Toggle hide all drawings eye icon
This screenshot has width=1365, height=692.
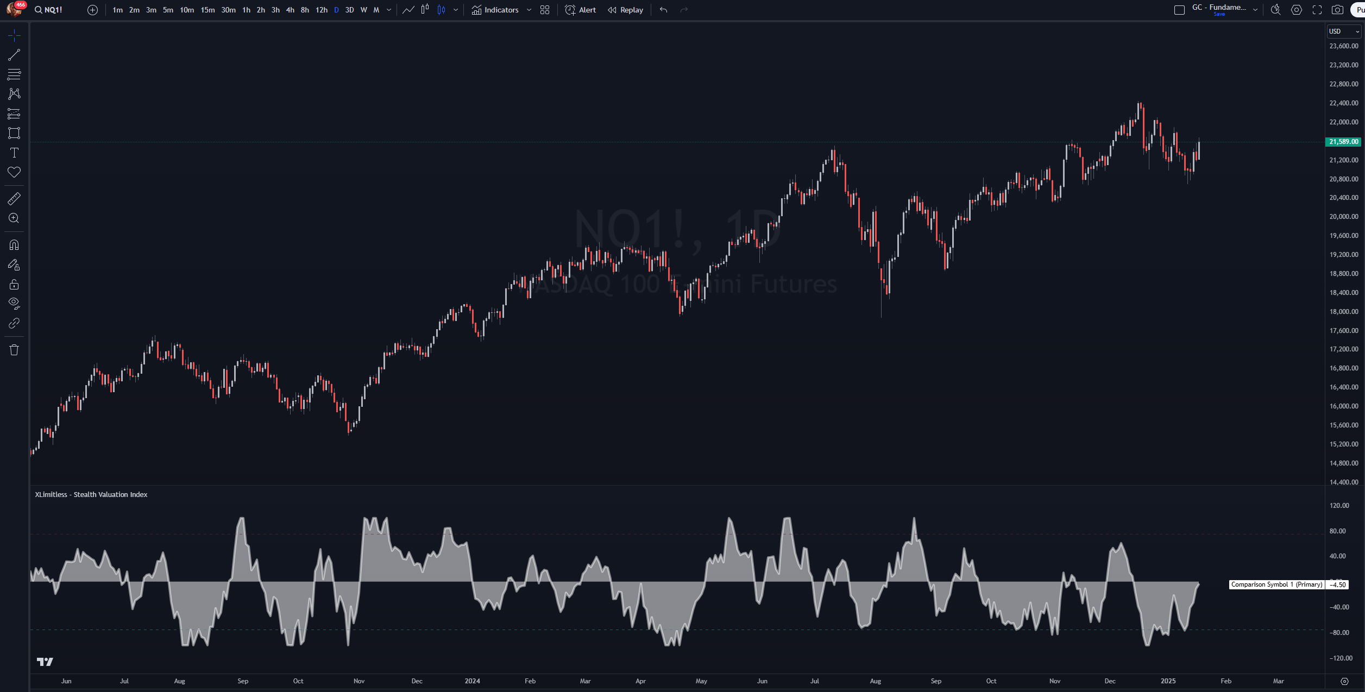14,303
